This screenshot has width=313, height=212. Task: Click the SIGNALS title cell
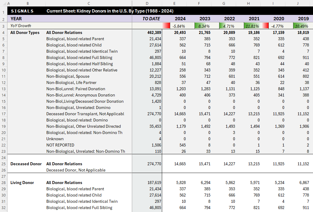(x=22, y=11)
